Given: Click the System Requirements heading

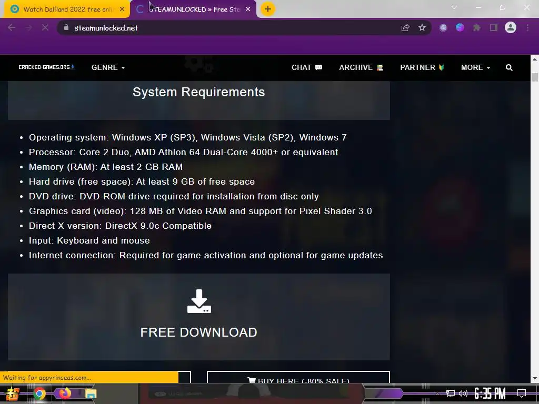Looking at the screenshot, I should tap(198, 92).
